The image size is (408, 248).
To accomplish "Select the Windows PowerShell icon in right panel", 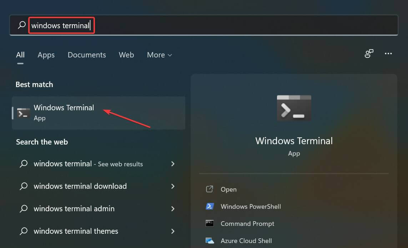I will 210,206.
